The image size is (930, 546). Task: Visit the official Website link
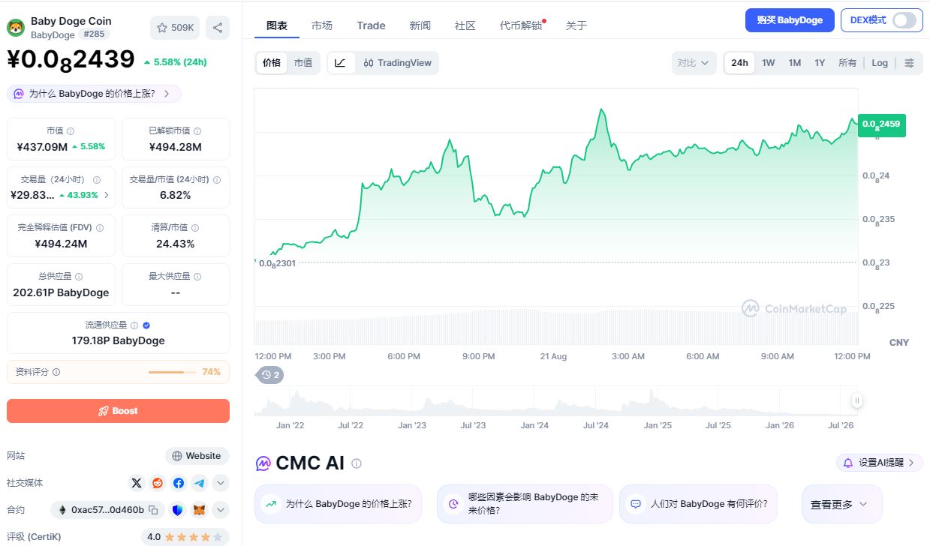tap(197, 456)
